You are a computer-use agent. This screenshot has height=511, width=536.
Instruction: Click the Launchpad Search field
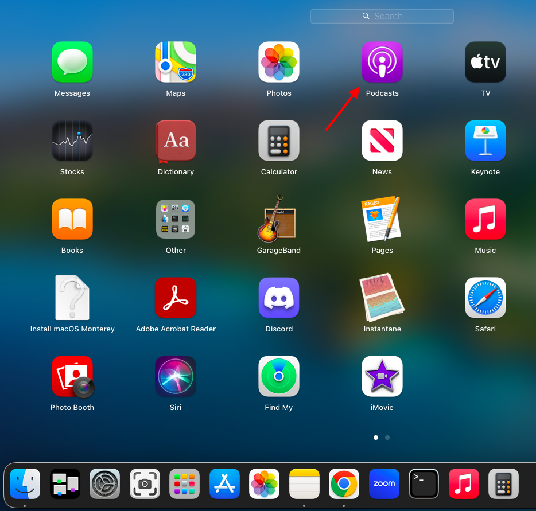point(382,16)
